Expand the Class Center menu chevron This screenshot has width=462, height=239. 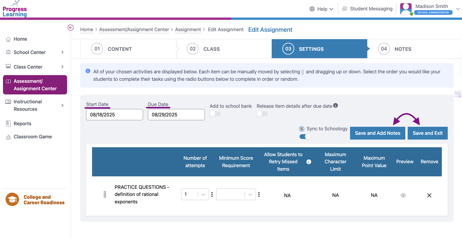tap(62, 67)
